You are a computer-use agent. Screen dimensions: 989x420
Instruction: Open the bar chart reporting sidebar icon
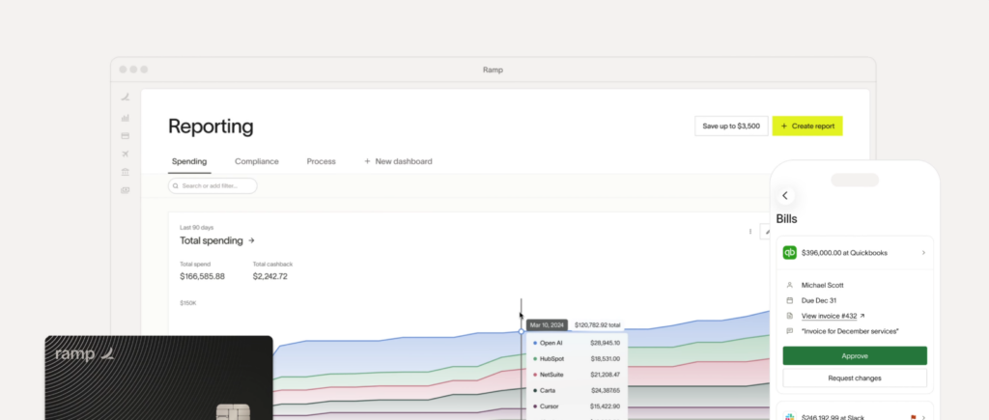coord(125,117)
